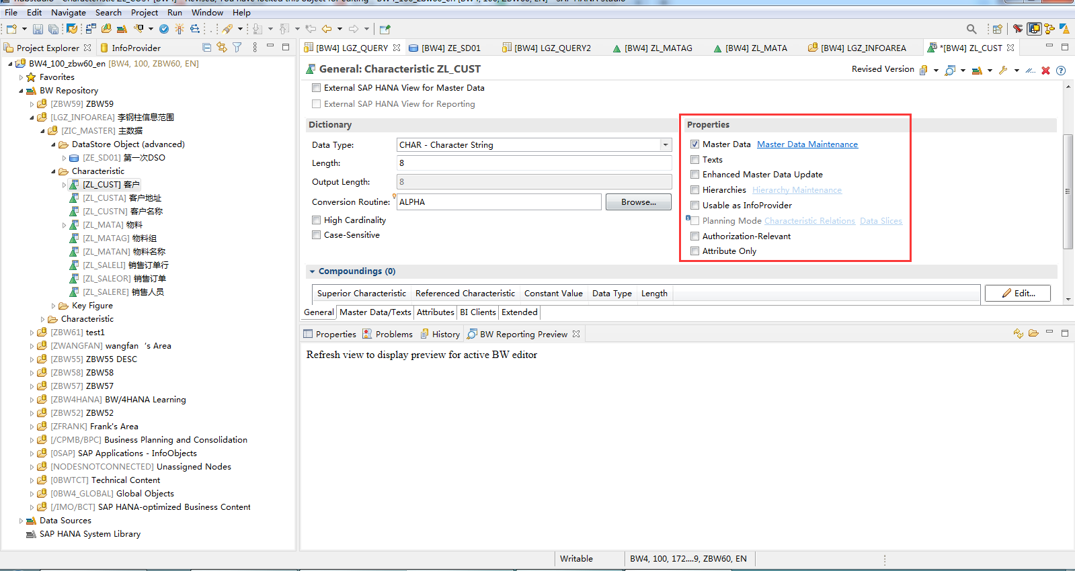
Task: Enable Enhanced Master Data Update checkbox
Action: coord(694,174)
